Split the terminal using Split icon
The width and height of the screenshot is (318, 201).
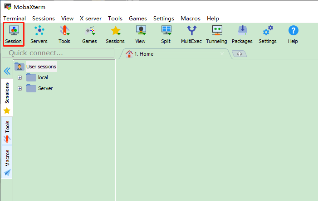(x=166, y=34)
